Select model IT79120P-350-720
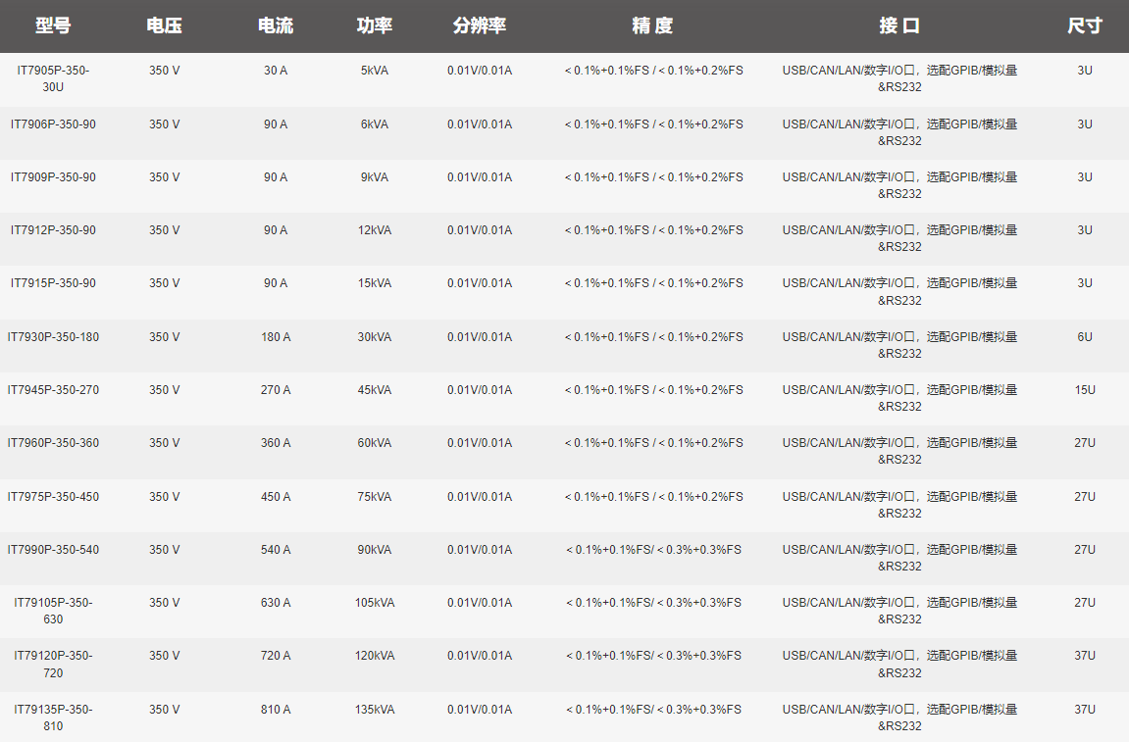This screenshot has height=742, width=1129. point(53,665)
